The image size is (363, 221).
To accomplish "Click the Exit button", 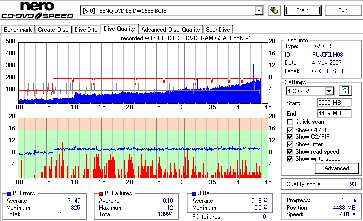I will click(x=343, y=10).
